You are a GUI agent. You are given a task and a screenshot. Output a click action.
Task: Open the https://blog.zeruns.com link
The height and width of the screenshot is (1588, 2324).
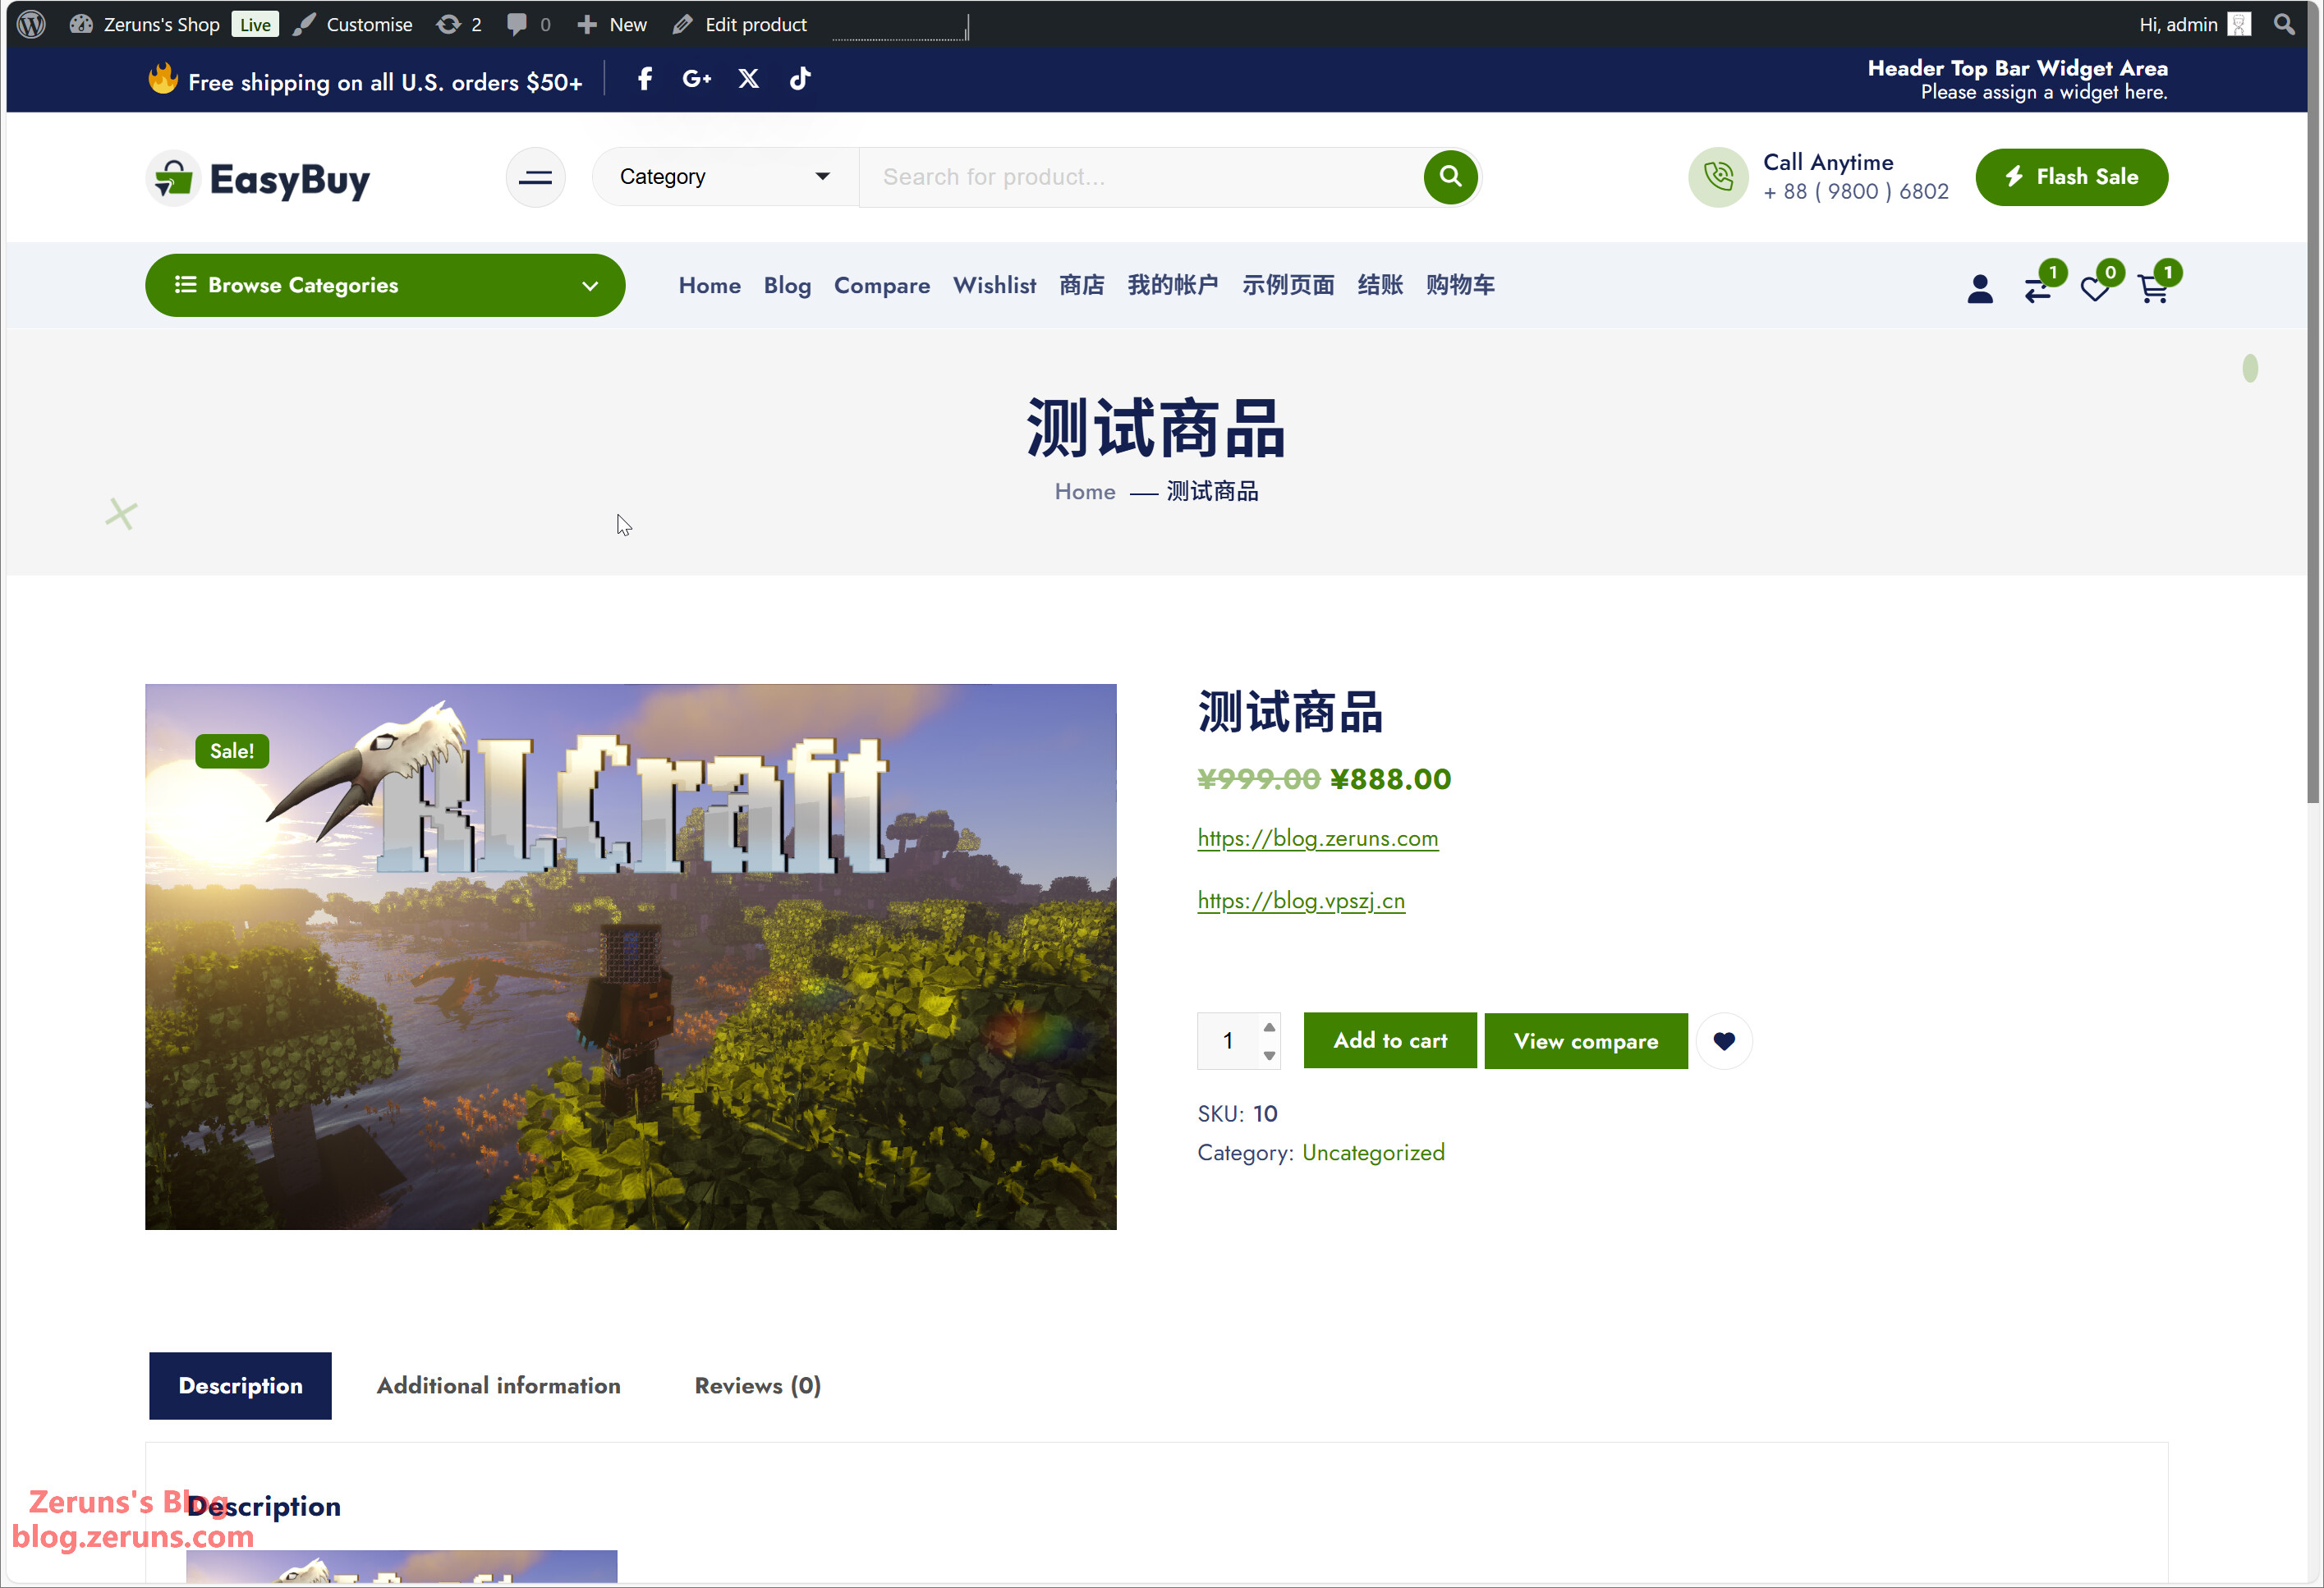click(x=1317, y=838)
